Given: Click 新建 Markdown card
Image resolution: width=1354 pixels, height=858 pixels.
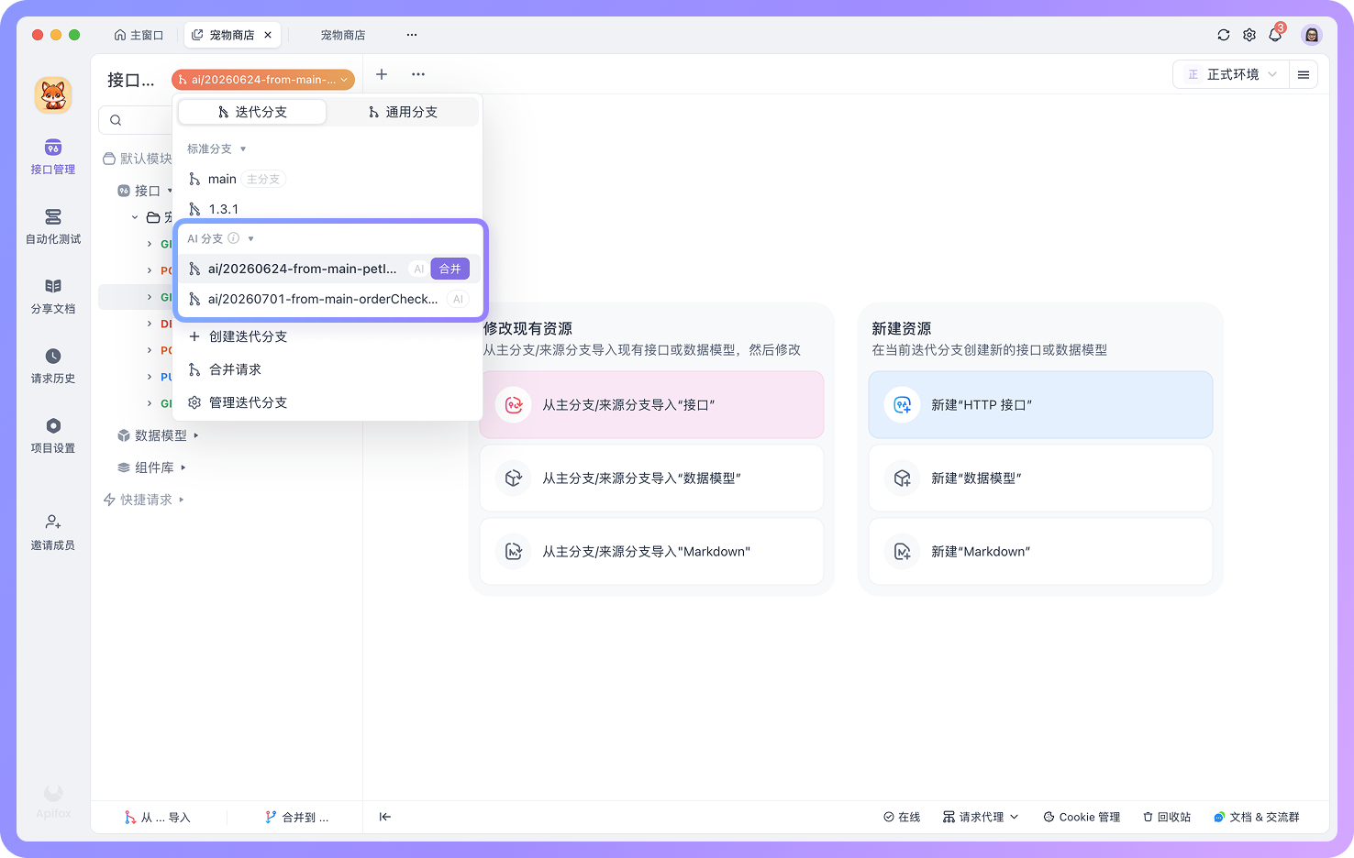Looking at the screenshot, I should point(1040,552).
